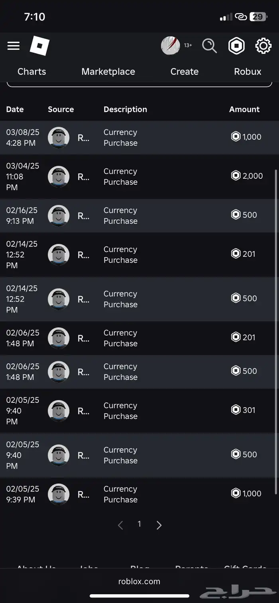The height and width of the screenshot is (603, 279).
Task: Open the Marketplace tab
Action: [108, 72]
